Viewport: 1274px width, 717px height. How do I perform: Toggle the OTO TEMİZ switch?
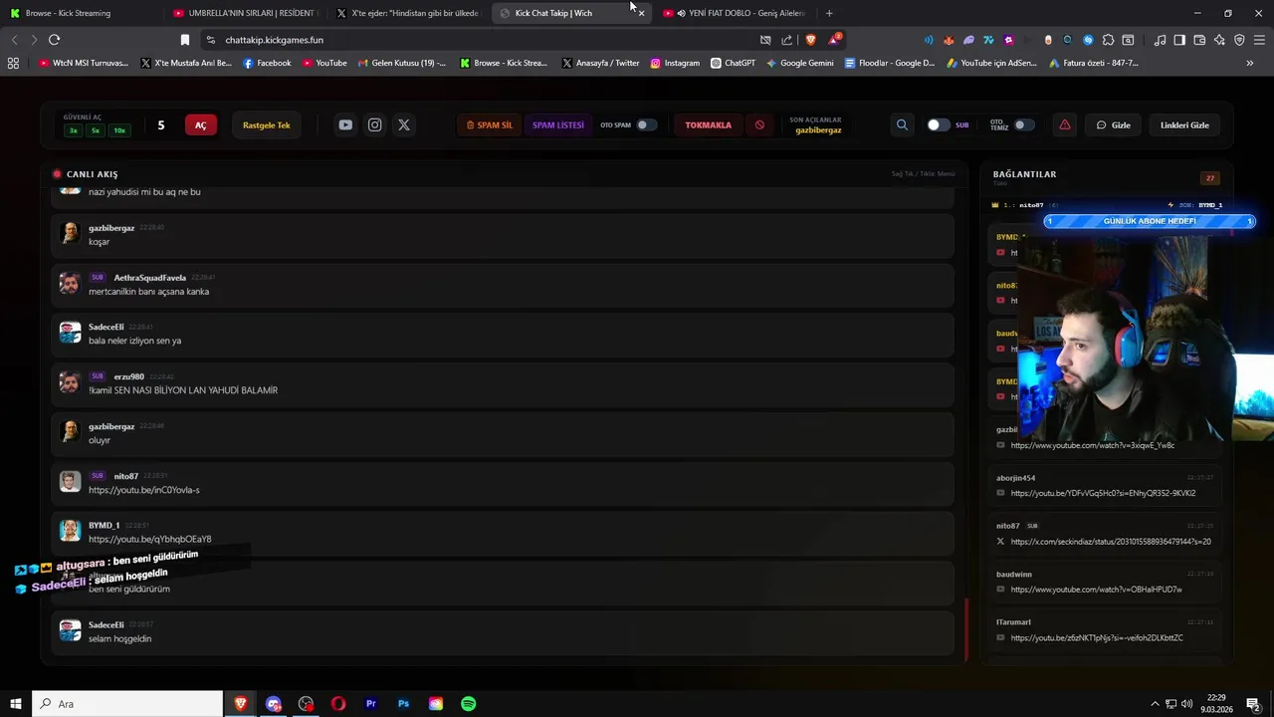click(x=1024, y=124)
